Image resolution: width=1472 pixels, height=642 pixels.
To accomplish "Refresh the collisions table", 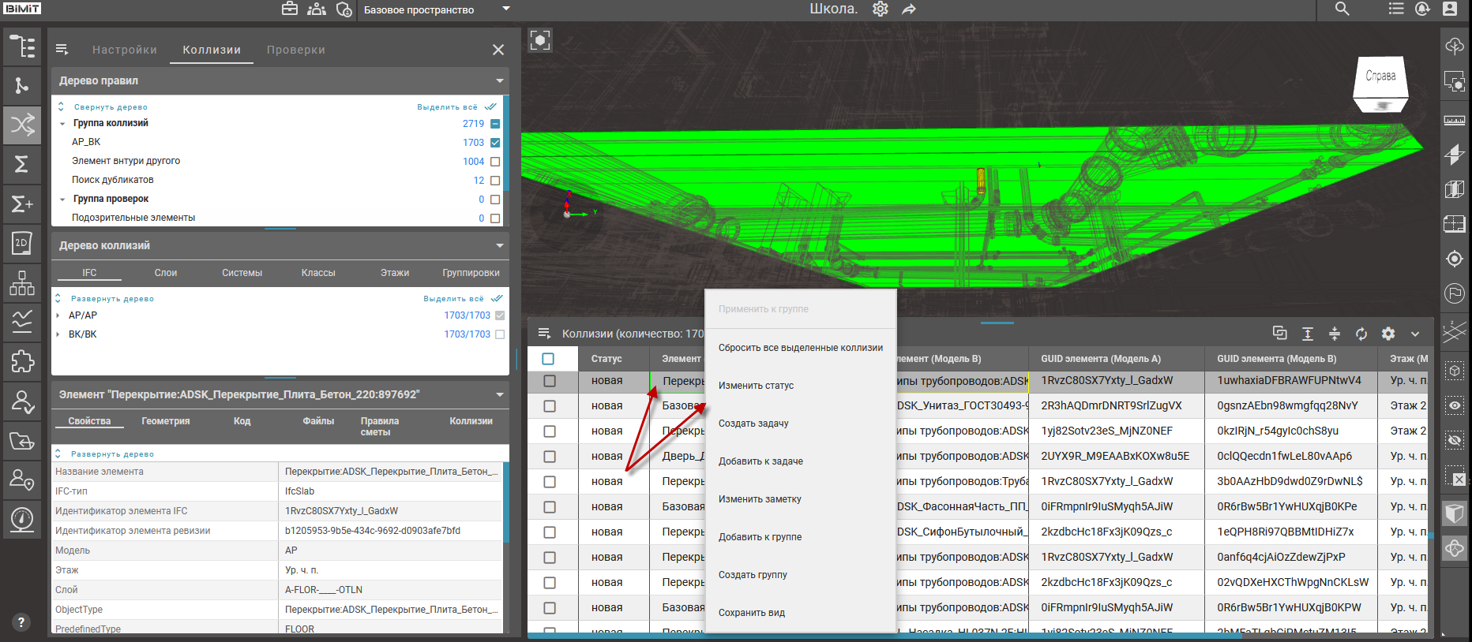I will point(1361,334).
